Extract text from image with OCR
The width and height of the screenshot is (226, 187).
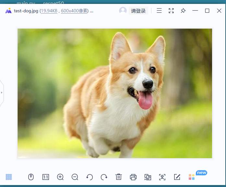point(162,177)
